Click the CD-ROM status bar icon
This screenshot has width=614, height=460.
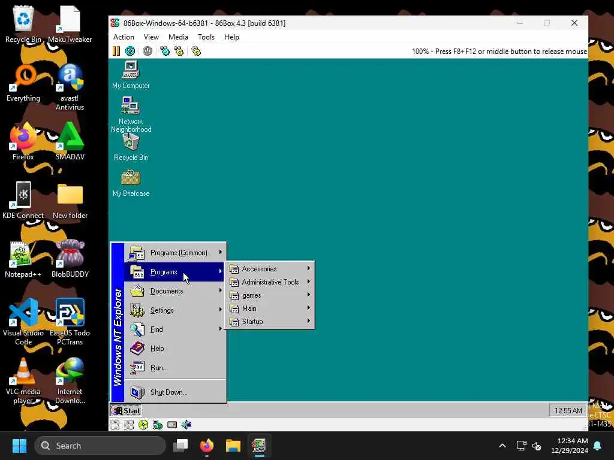tap(143, 425)
